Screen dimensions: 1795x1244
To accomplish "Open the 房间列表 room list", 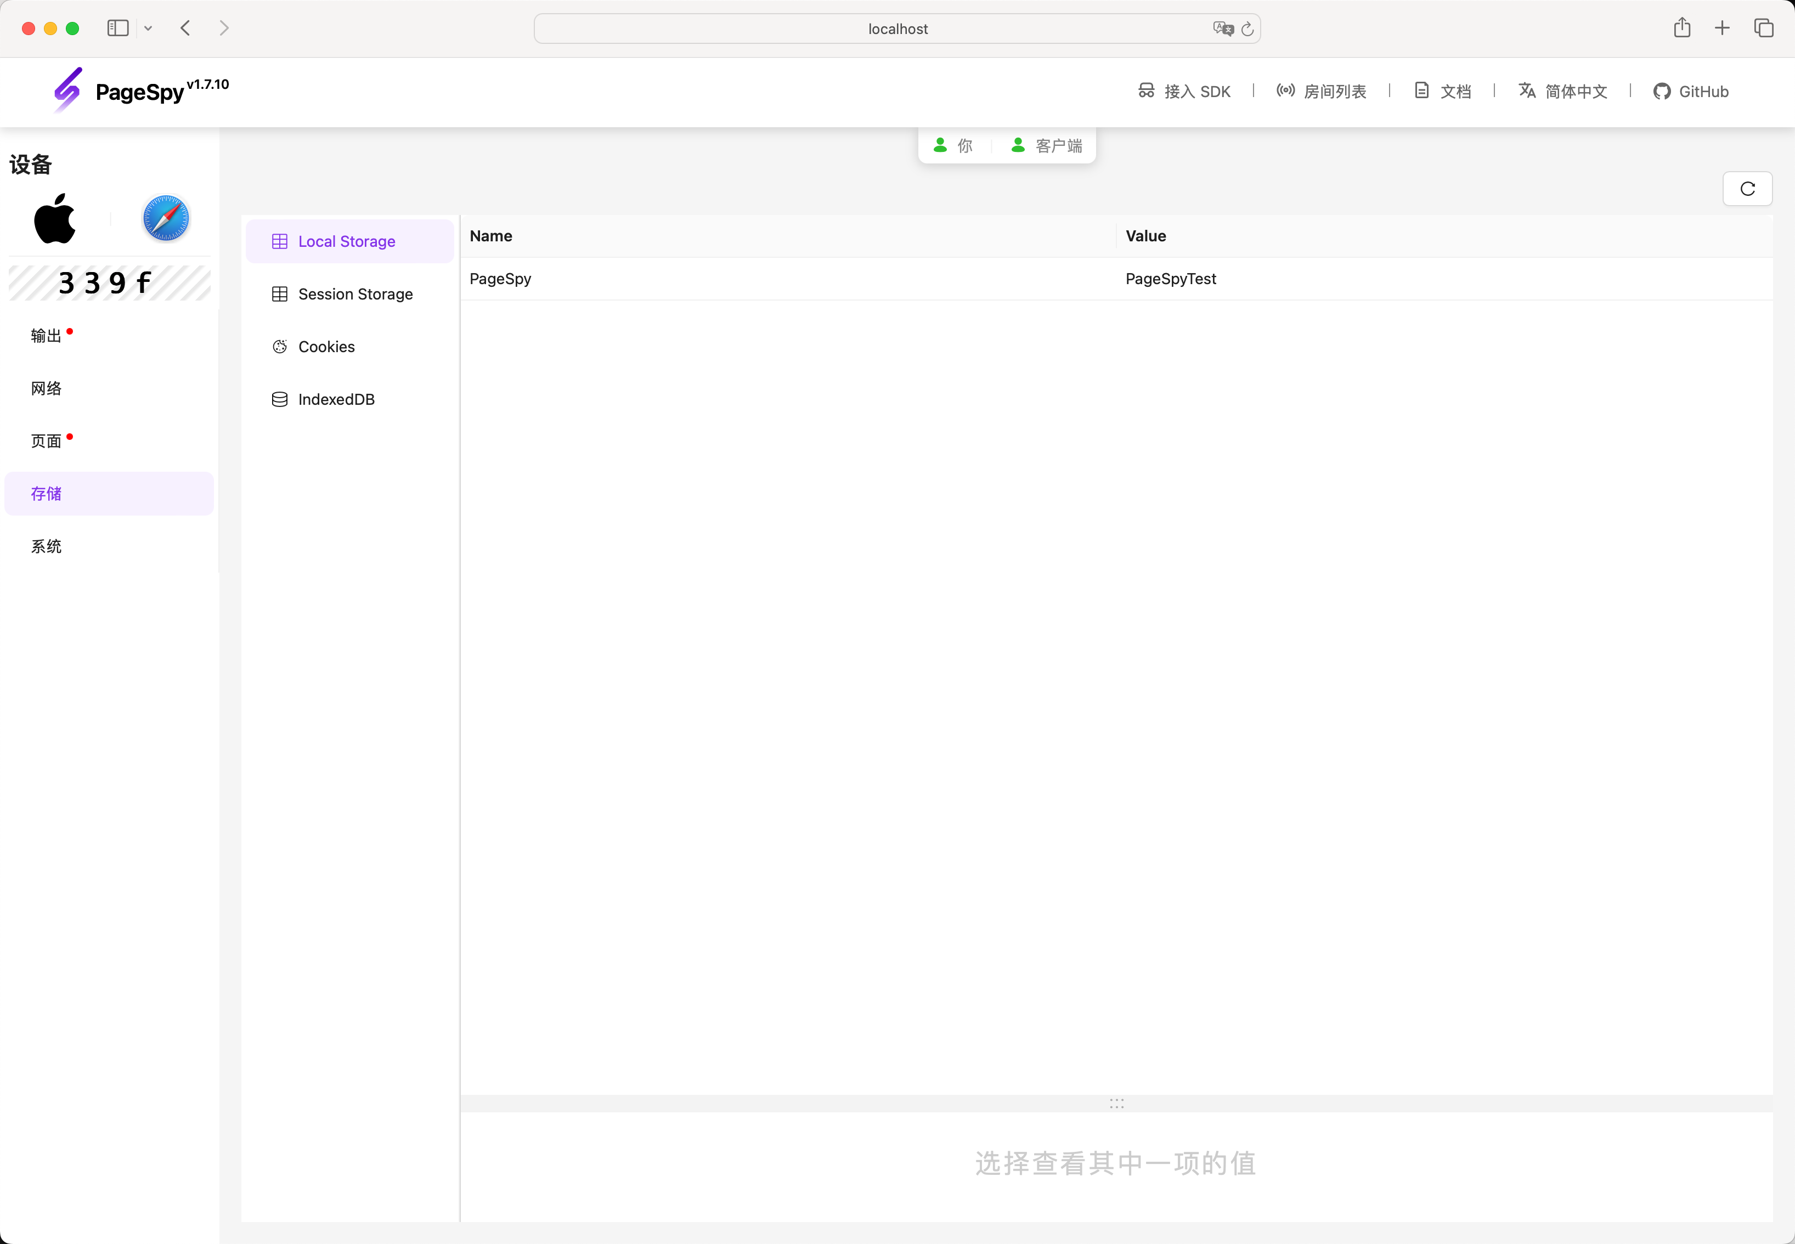I will tap(1321, 91).
